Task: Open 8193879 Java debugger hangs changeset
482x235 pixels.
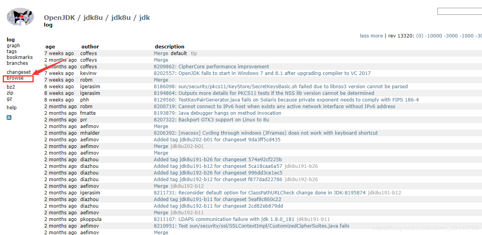Action: click(x=218, y=113)
